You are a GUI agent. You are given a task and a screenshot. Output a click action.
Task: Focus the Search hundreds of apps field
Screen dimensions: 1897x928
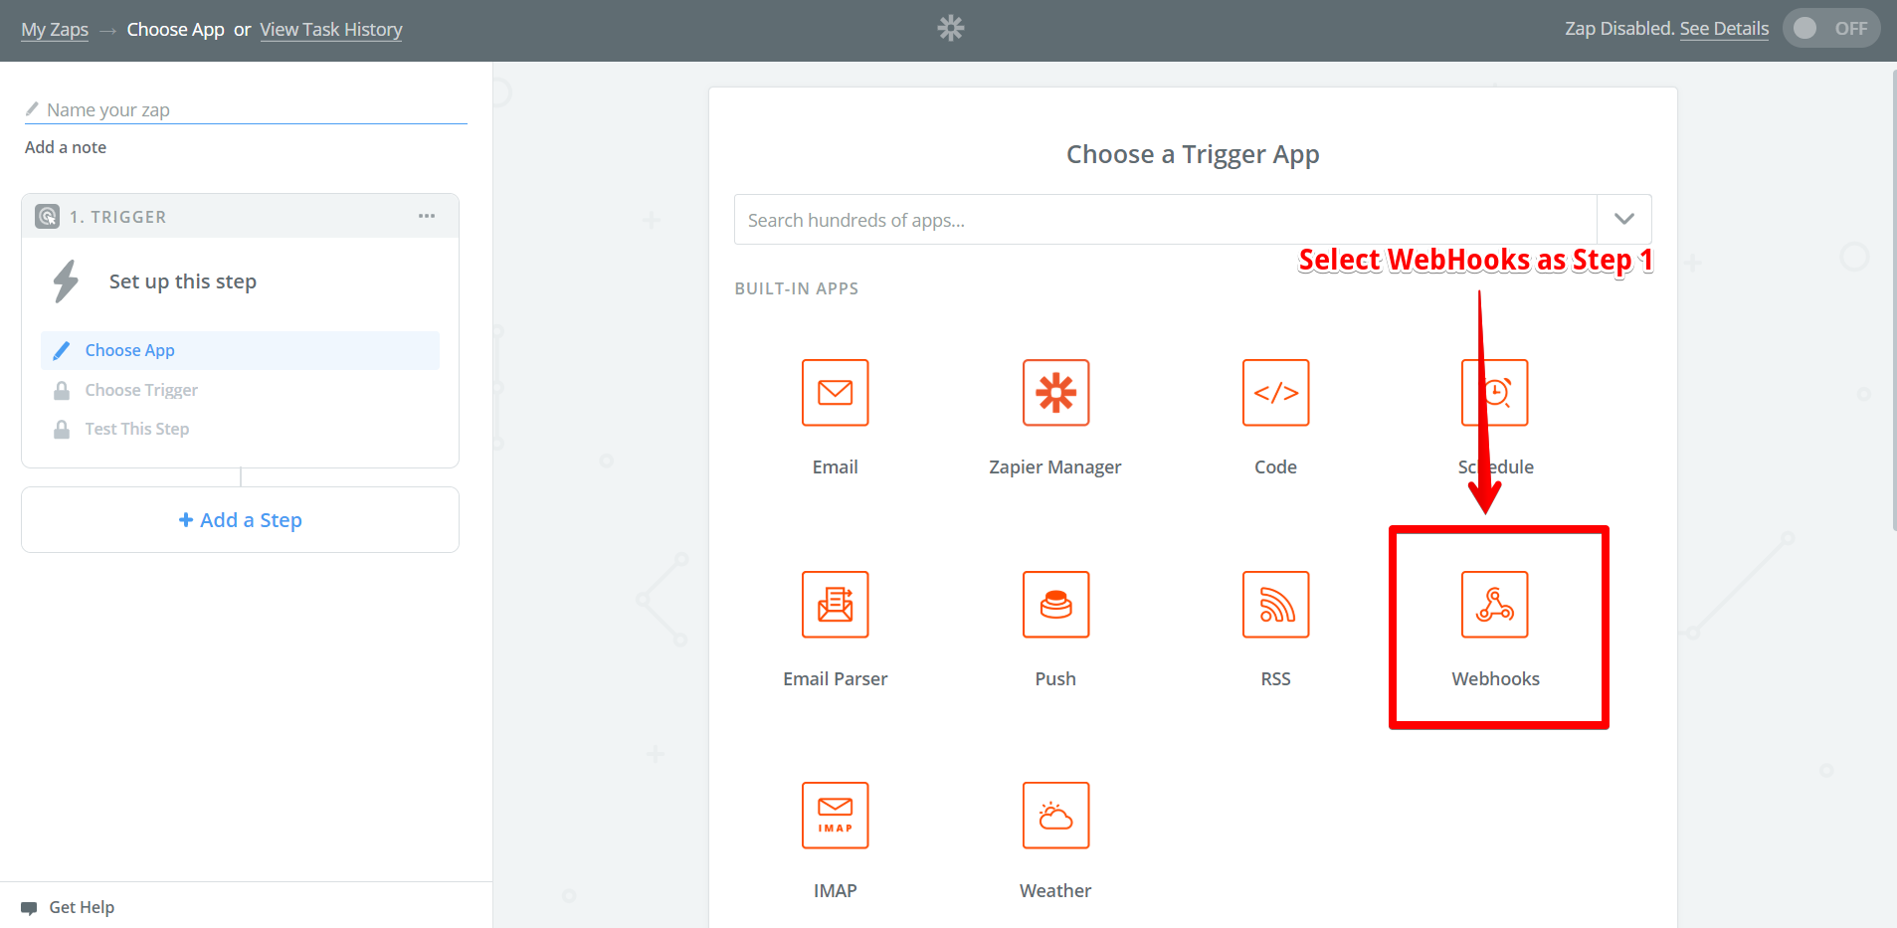[x=1166, y=219]
